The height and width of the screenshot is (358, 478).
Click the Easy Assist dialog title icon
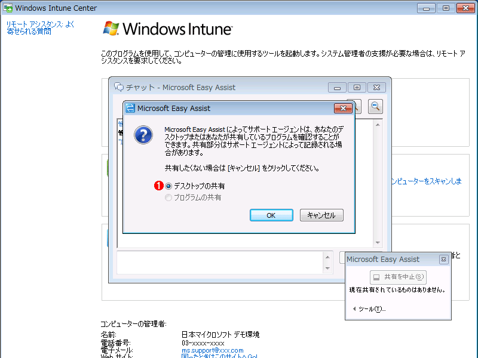pyautogui.click(x=130, y=108)
